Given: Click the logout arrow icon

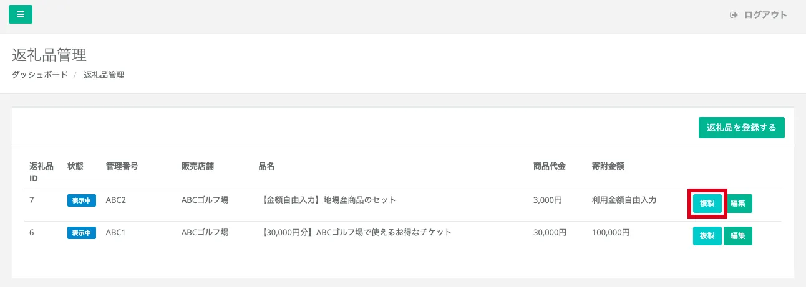Looking at the screenshot, I should tap(734, 15).
